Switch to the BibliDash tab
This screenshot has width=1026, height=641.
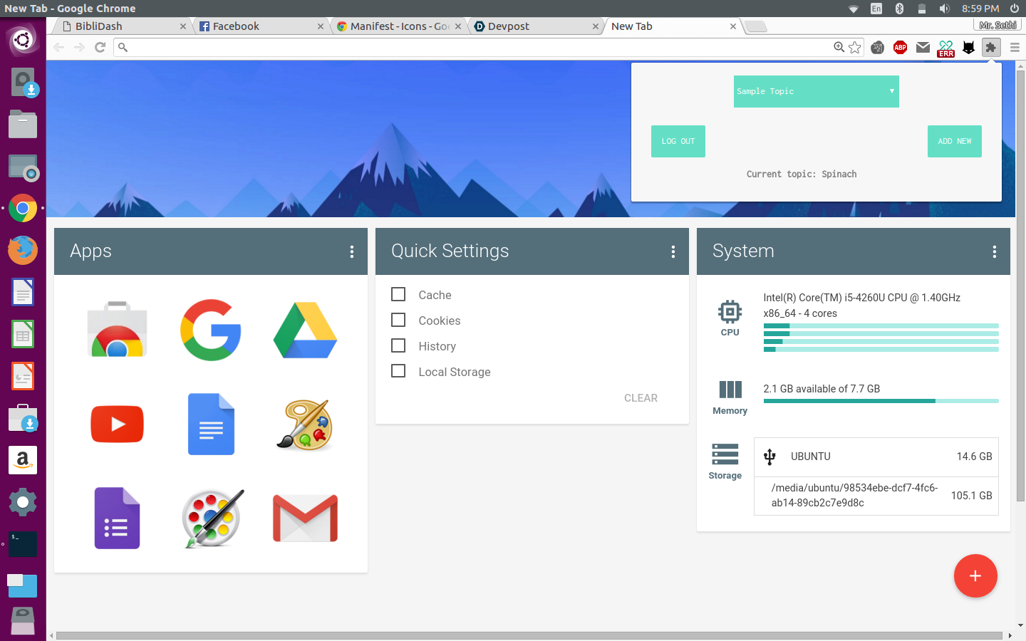[x=121, y=26]
